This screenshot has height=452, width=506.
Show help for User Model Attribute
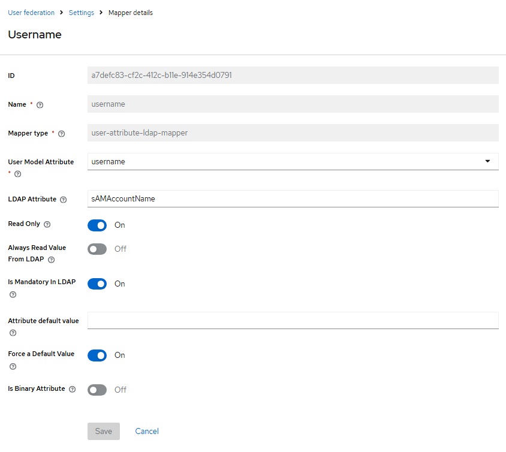[18, 174]
